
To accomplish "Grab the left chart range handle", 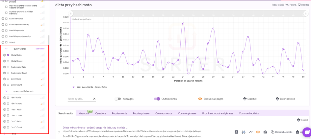I will (x=71, y=13).
